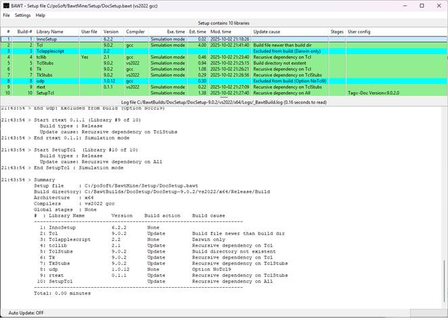Viewport: 448px width, 323px height.
Task: Open the Help menu
Action: 41,15
